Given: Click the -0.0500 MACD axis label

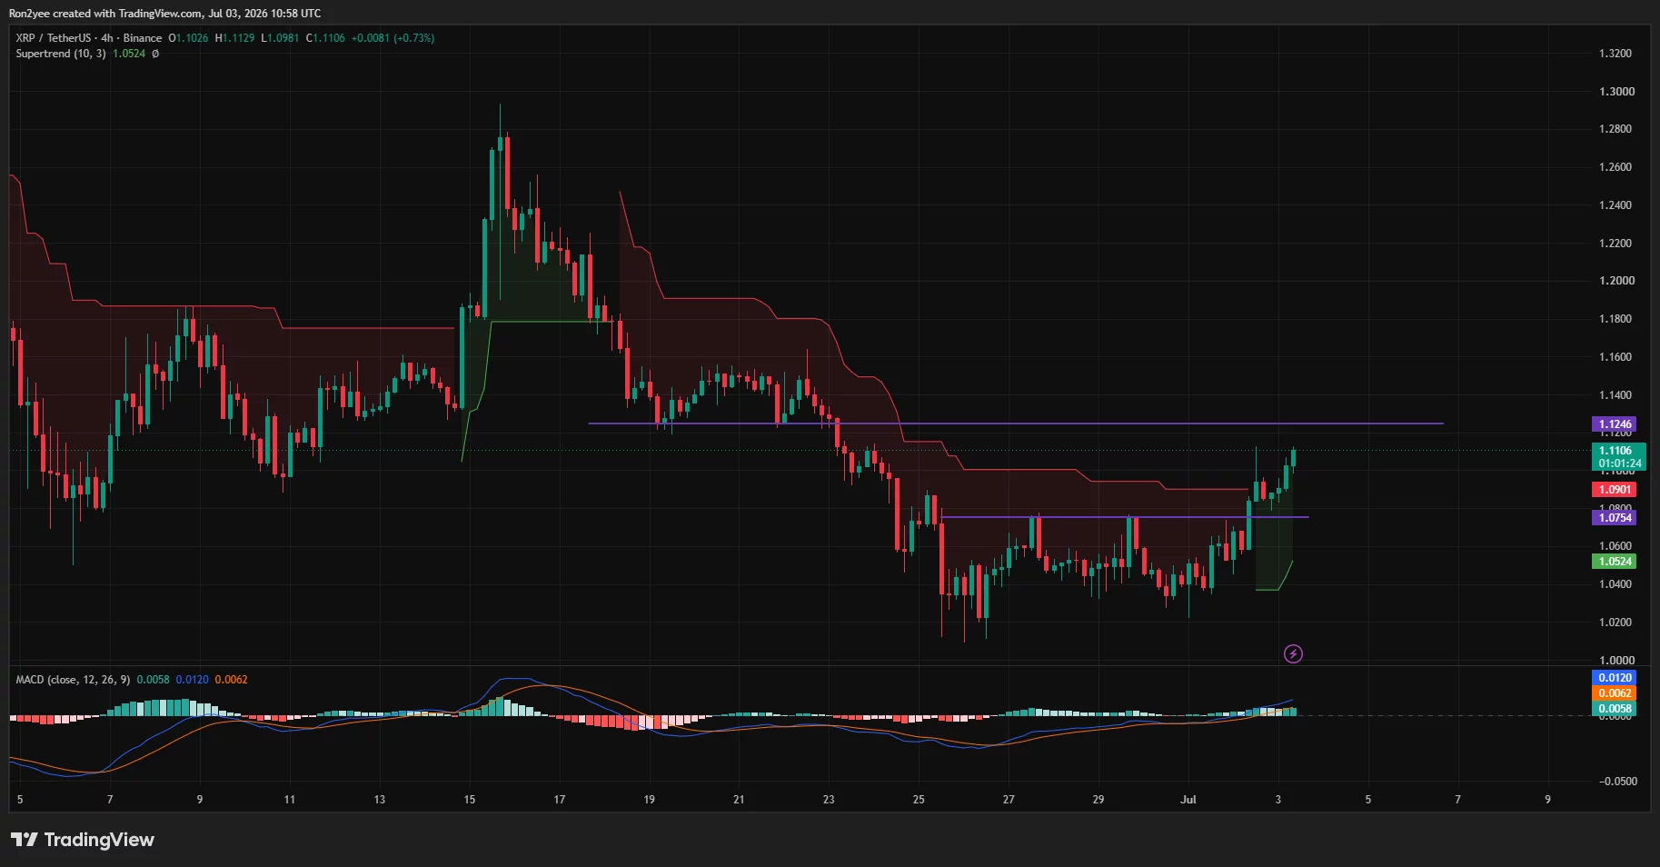Looking at the screenshot, I should pos(1617,782).
